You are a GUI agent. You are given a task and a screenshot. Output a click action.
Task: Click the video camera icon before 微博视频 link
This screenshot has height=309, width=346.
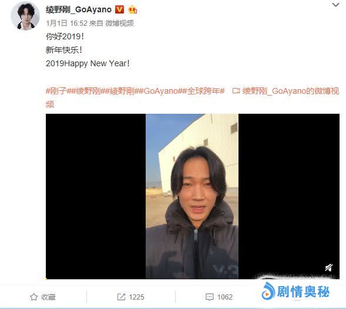point(236,91)
